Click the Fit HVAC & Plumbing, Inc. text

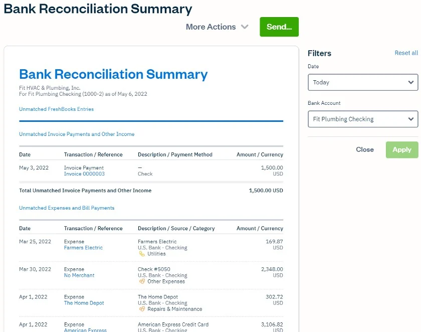pyautogui.click(x=50, y=88)
